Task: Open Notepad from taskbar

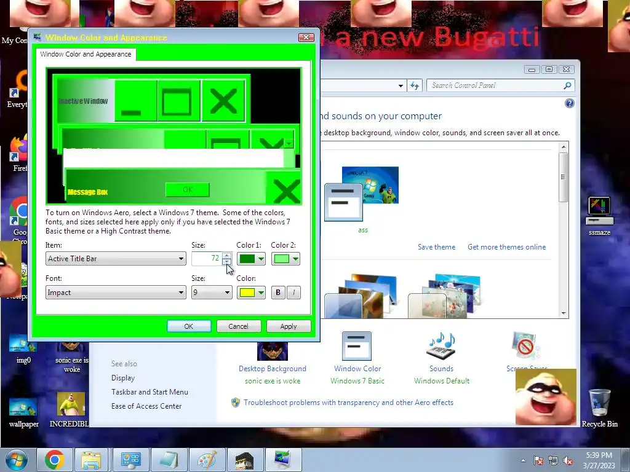Action: [169, 460]
